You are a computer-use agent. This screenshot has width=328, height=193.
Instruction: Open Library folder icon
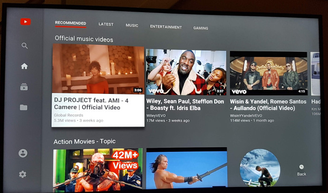[x=23, y=107]
